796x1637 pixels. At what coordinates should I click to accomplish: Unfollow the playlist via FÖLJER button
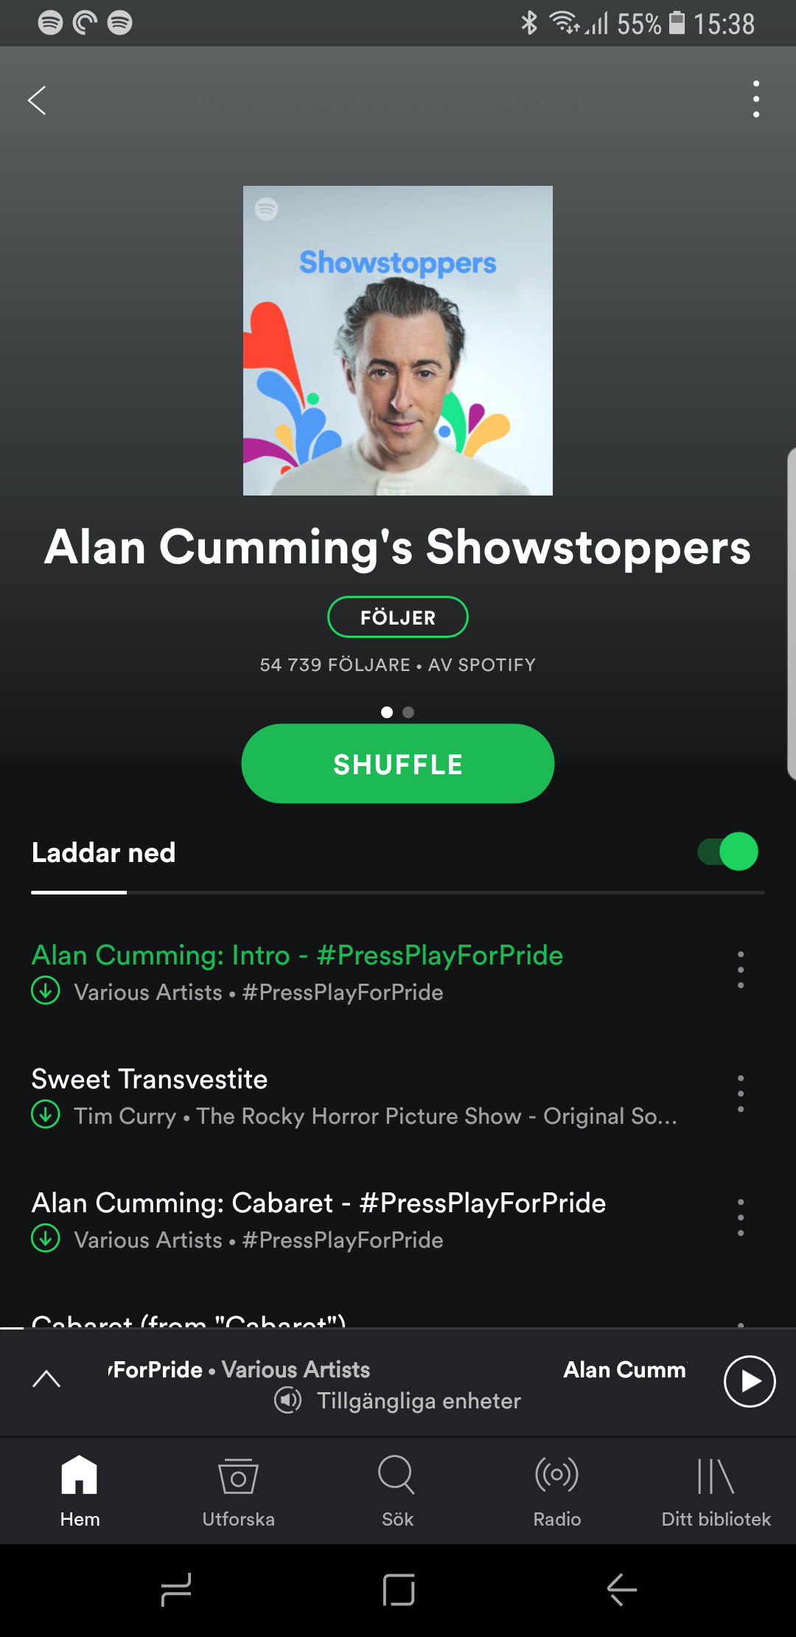click(398, 616)
